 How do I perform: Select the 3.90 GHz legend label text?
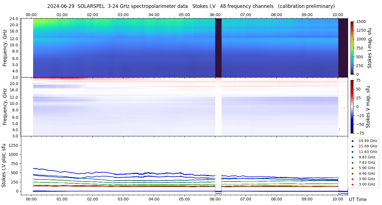tap(367, 179)
